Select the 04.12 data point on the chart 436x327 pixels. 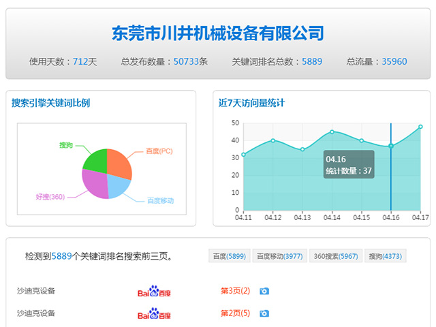[273, 140]
